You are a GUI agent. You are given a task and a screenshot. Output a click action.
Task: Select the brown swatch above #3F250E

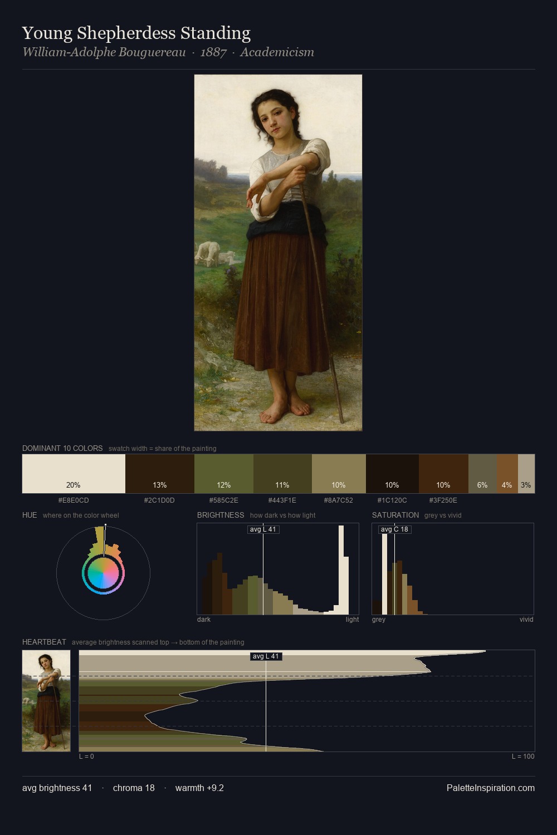[x=443, y=474]
